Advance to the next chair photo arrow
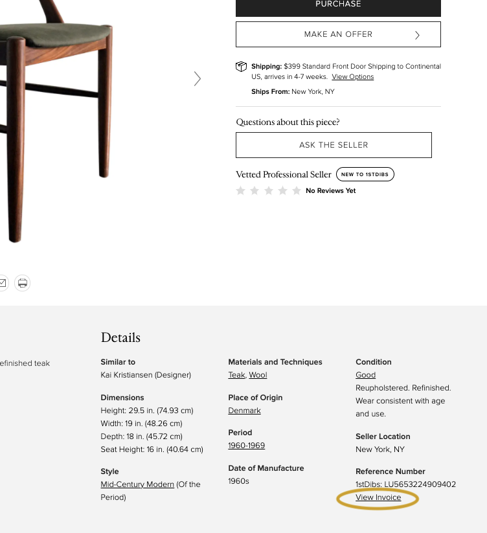The width and height of the screenshot is (487, 533). click(198, 78)
